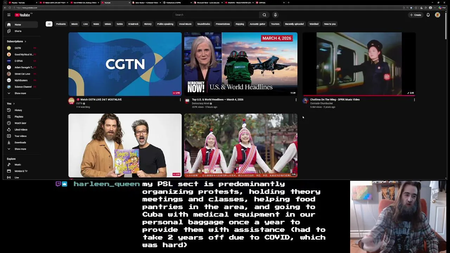
Task: Open Your videos
Action: pyautogui.click(x=21, y=136)
